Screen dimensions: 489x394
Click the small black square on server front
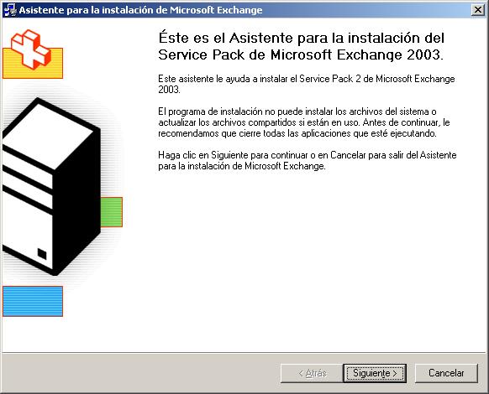(x=42, y=254)
